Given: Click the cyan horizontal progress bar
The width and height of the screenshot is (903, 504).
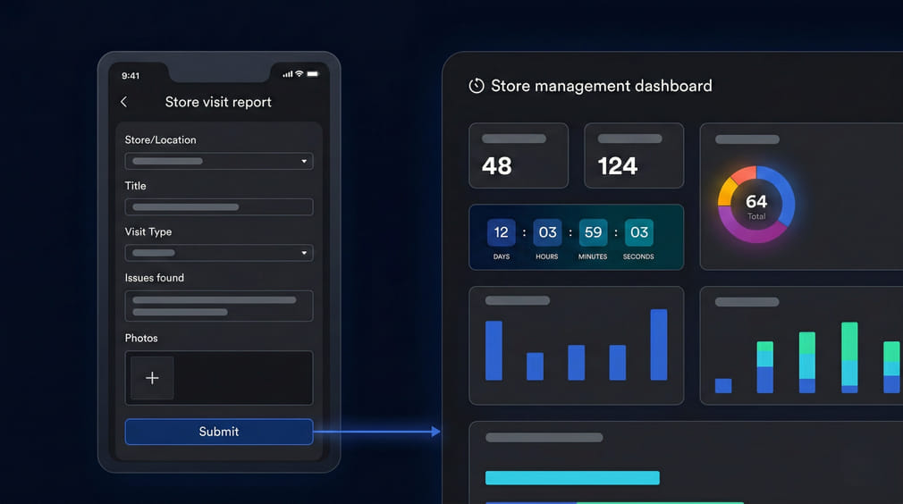Looking at the screenshot, I should point(572,478).
